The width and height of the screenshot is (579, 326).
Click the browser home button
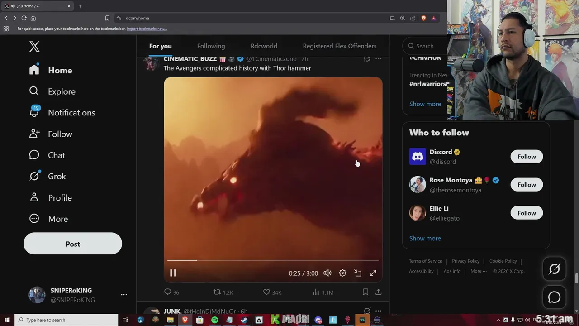pyautogui.click(x=33, y=18)
